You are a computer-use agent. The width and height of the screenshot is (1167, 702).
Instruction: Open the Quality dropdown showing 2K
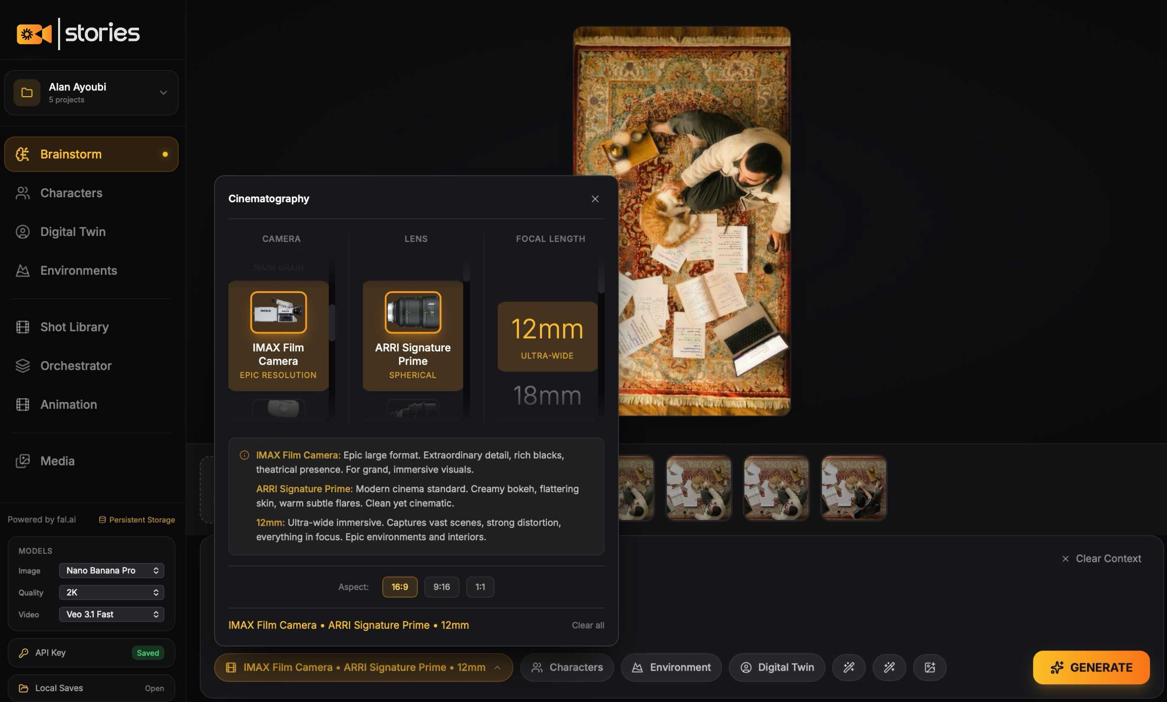112,592
